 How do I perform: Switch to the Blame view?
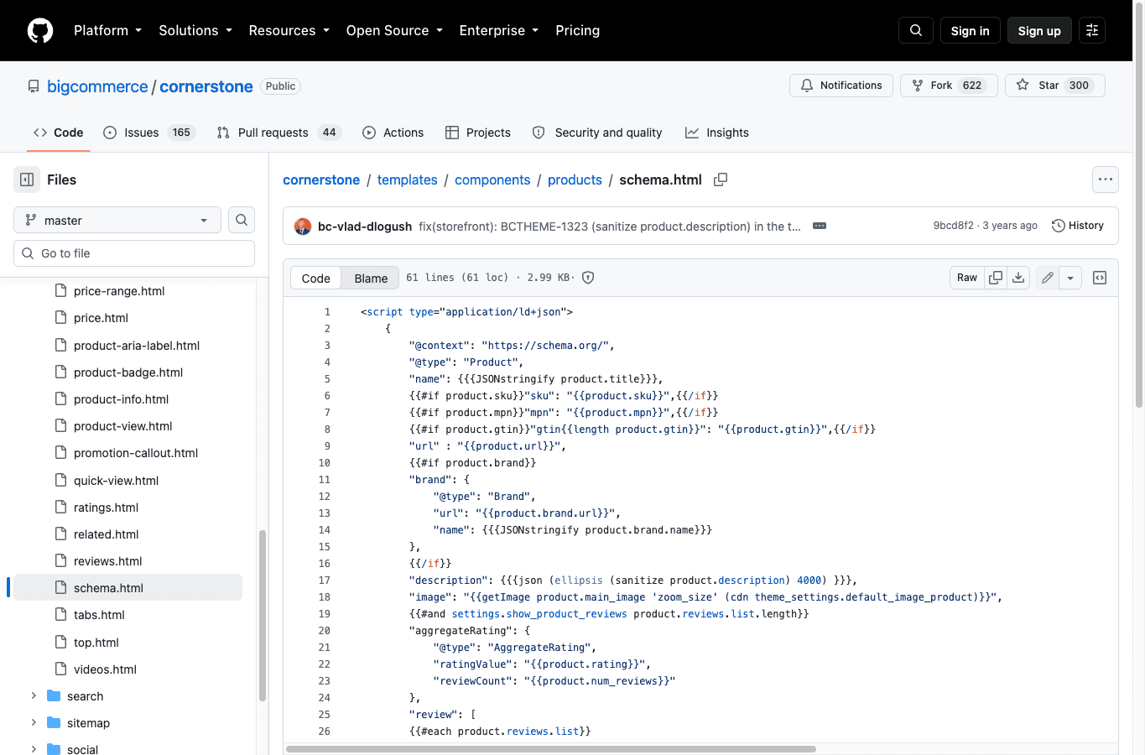click(371, 278)
